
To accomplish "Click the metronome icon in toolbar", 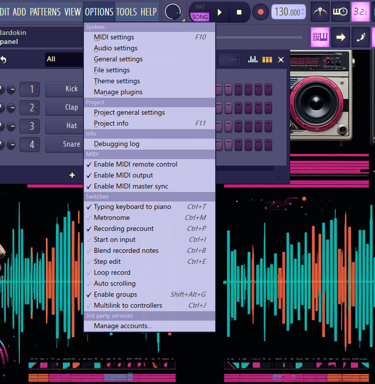I will coord(320,12).
